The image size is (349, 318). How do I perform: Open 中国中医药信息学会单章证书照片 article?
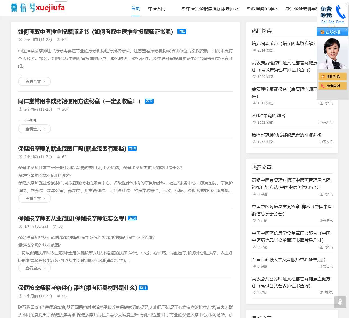click(291, 237)
